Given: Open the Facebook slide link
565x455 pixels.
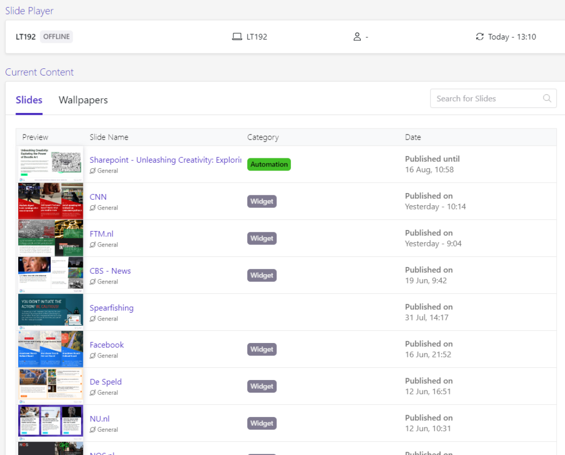Looking at the screenshot, I should (x=106, y=345).
